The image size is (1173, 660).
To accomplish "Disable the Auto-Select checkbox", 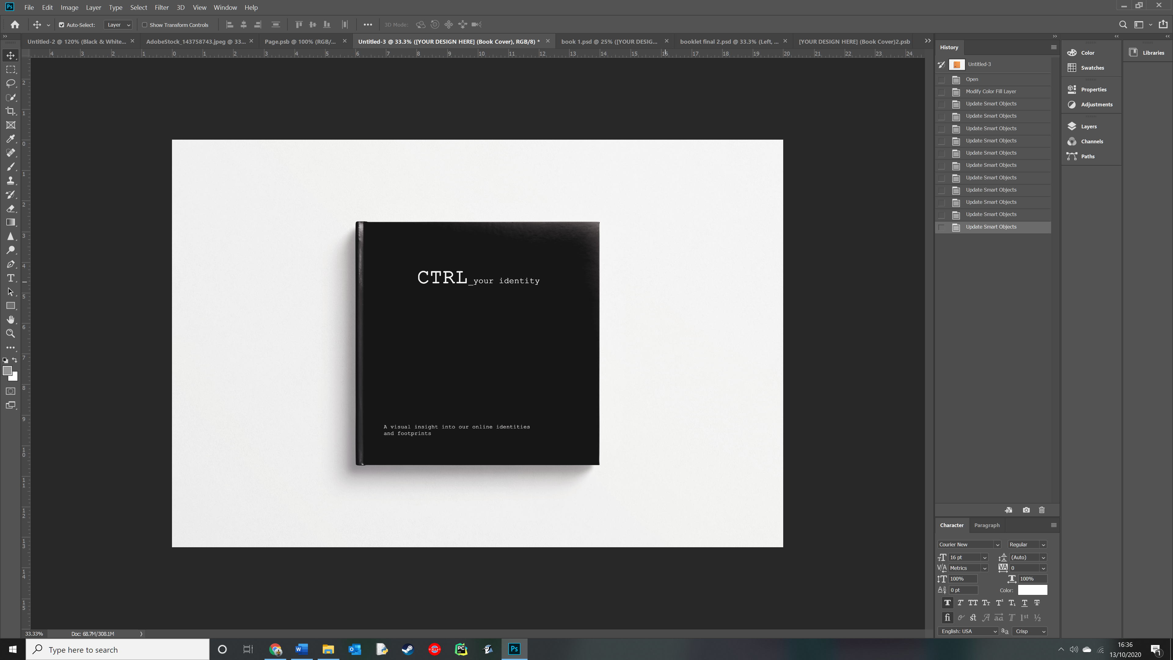I will coord(61,25).
